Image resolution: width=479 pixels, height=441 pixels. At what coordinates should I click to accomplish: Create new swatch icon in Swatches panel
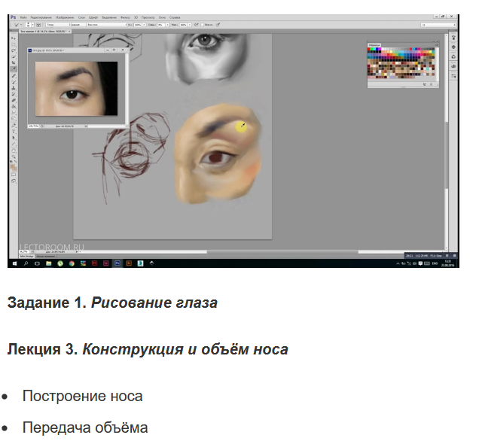click(425, 84)
